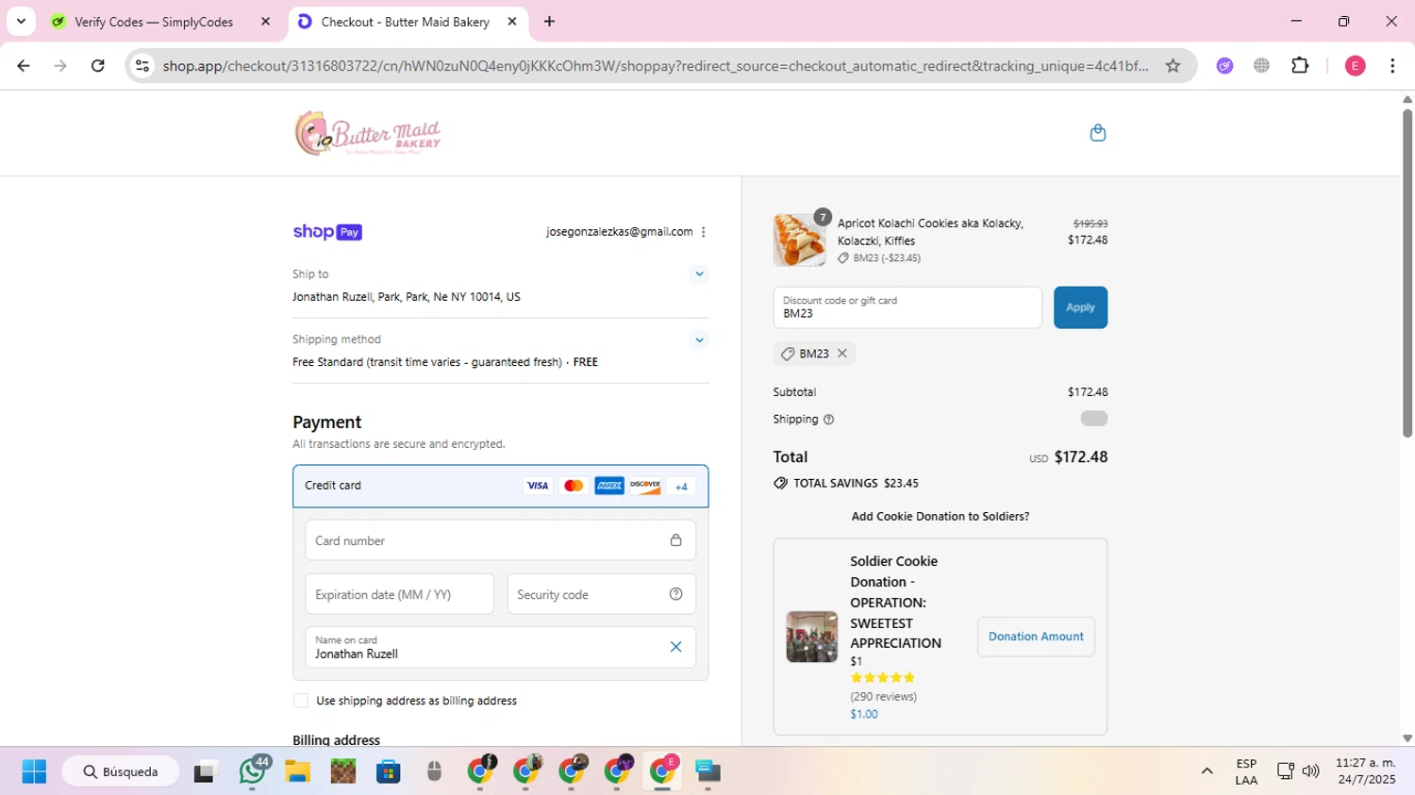Check Use shipping address as billing address

point(301,701)
